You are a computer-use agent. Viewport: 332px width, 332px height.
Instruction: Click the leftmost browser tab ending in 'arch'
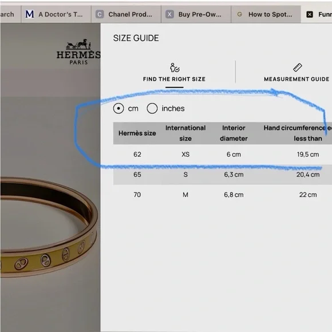click(10, 14)
